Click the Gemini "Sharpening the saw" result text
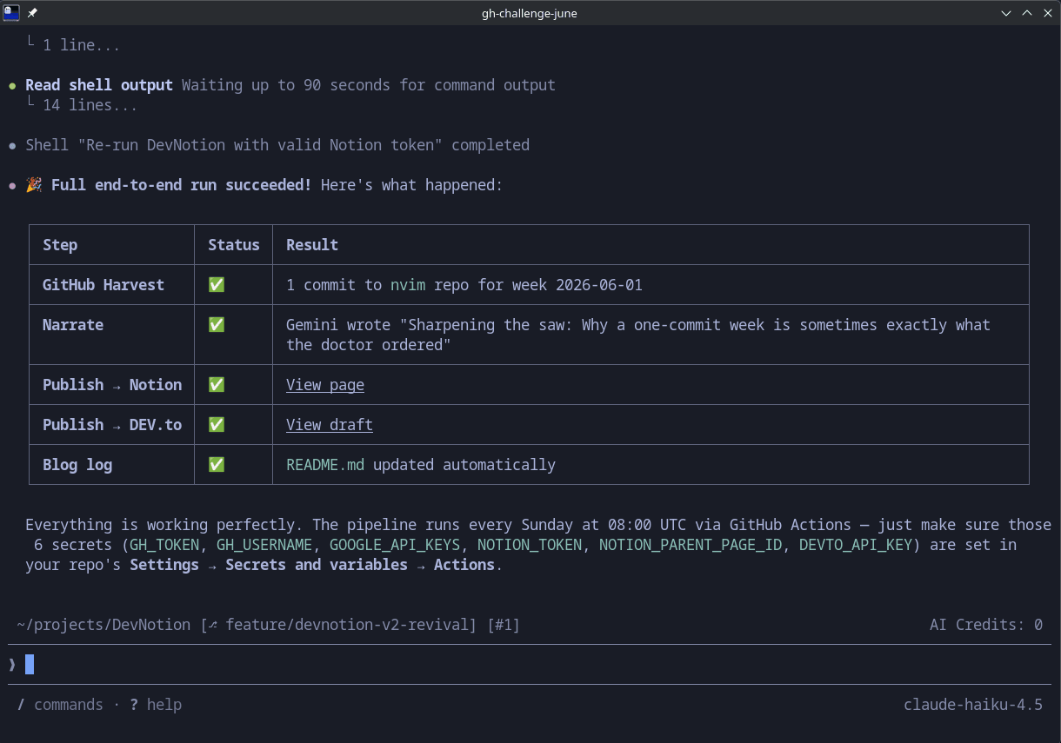Viewport: 1061px width, 743px height. coord(638,335)
